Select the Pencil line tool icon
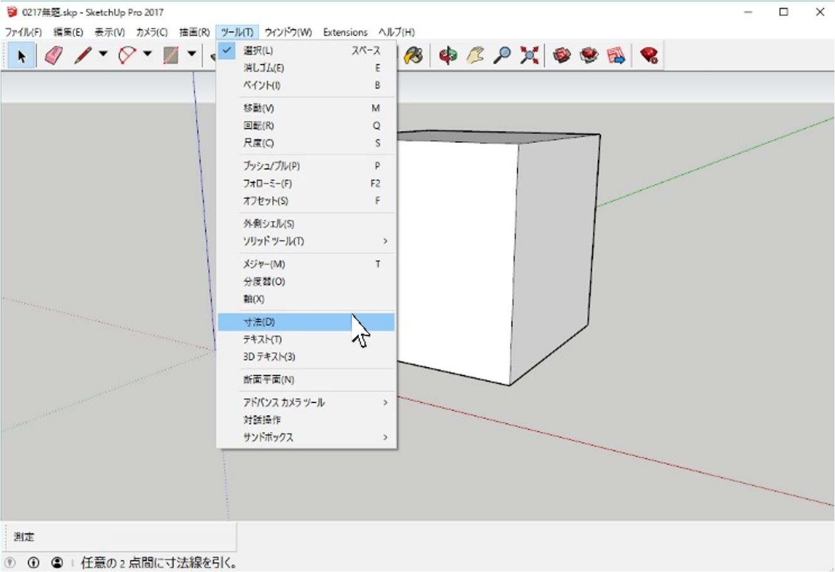The image size is (835, 572). (x=83, y=56)
